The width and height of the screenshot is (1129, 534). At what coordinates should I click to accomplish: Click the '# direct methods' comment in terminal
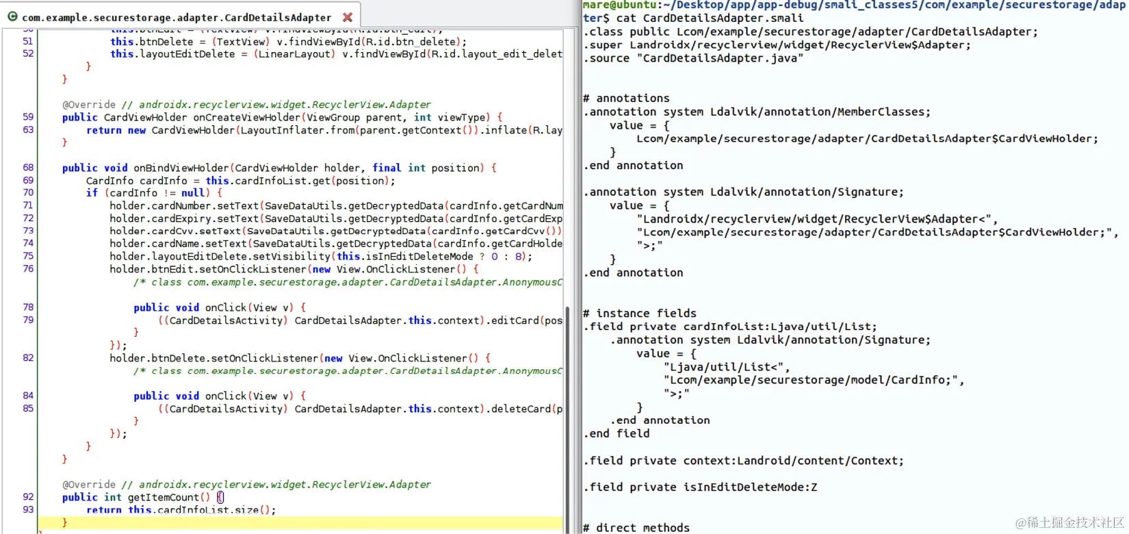[x=636, y=528]
